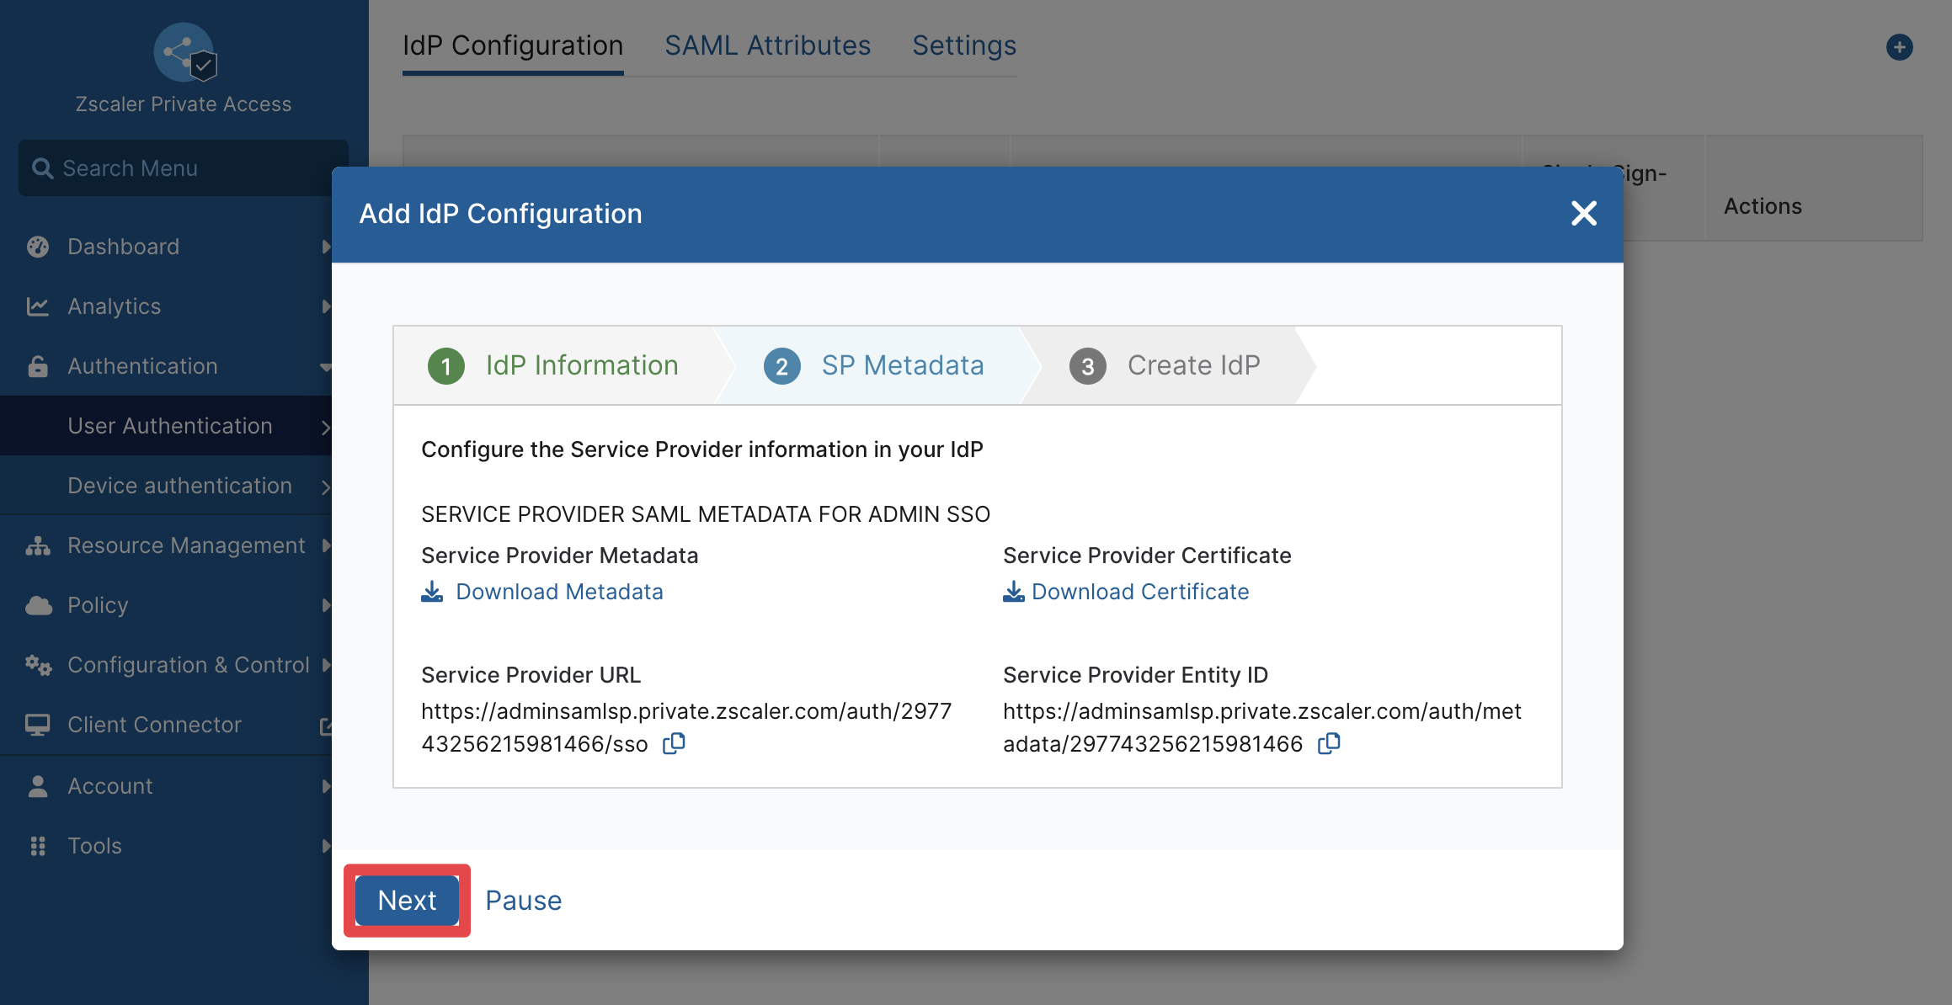Collapse the Authentication section
Screen dimensions: 1952x1005
pos(326,367)
